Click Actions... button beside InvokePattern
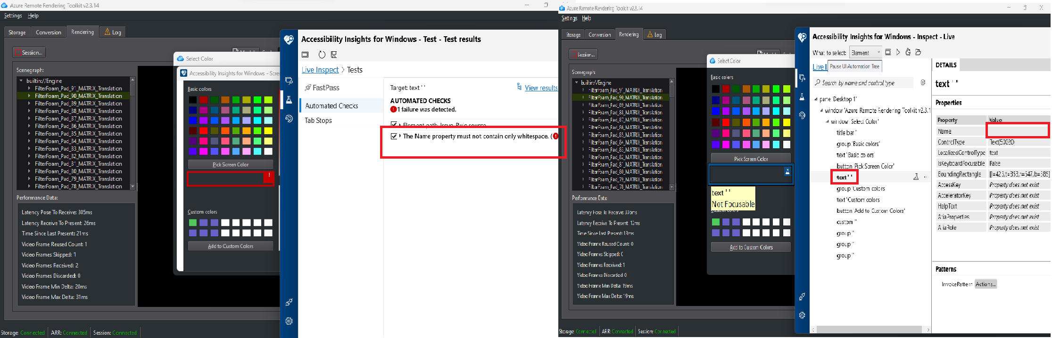 986,284
